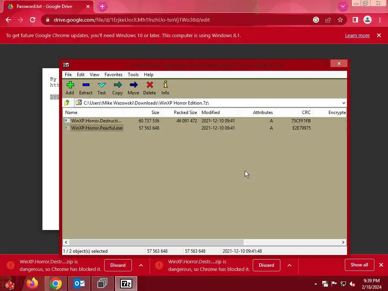The height and width of the screenshot is (291, 388).
Task: Sort by the Name column
Action: pos(93,112)
